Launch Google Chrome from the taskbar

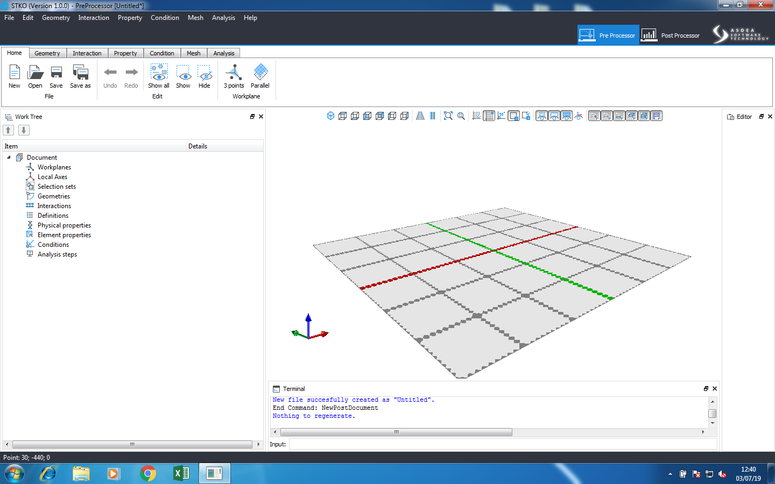(147, 474)
